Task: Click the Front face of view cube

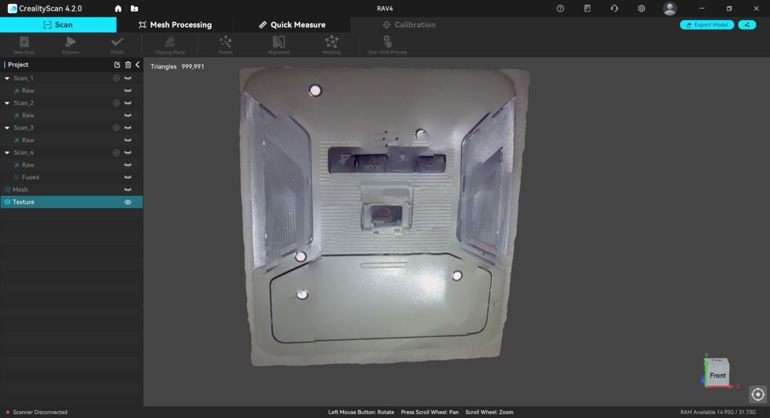Action: 718,375
